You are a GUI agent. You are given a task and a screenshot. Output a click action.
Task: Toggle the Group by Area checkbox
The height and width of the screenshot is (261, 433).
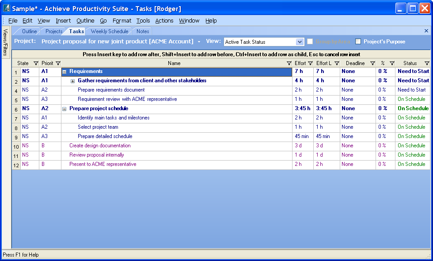click(310, 42)
